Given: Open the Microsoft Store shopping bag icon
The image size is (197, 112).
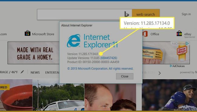Looking at the screenshot, I should [x=28, y=33].
